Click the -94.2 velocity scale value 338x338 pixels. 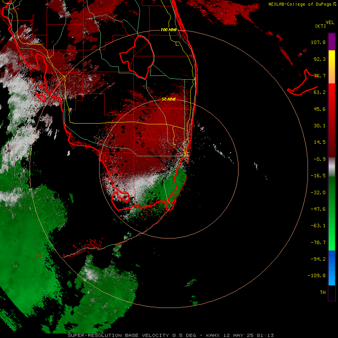pyautogui.click(x=318, y=259)
